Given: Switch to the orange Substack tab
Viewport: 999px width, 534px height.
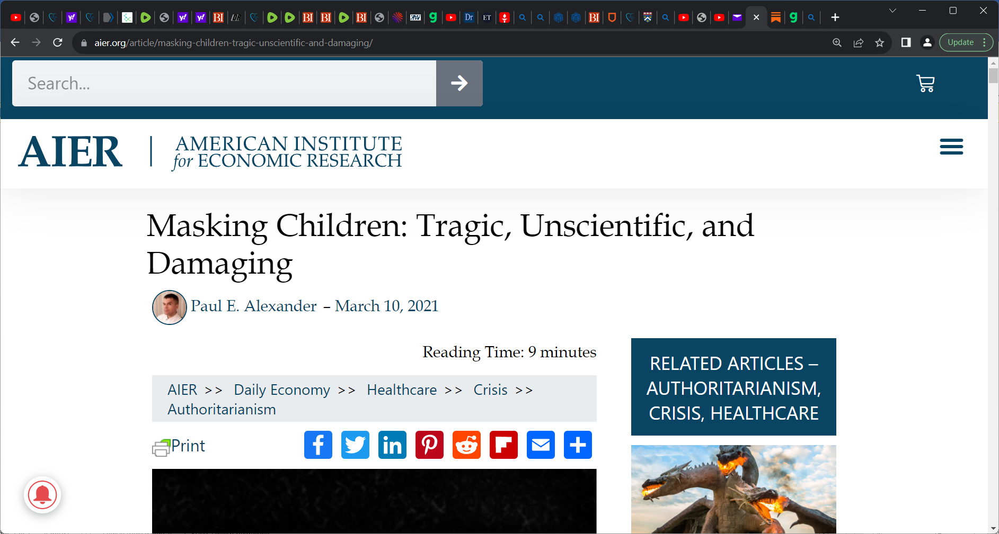Looking at the screenshot, I should pyautogui.click(x=776, y=17).
